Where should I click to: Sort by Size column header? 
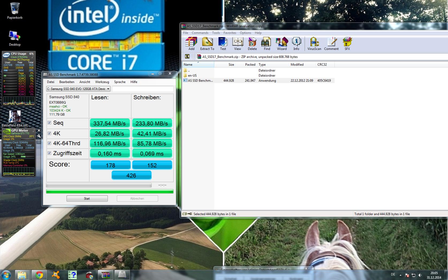(225, 64)
